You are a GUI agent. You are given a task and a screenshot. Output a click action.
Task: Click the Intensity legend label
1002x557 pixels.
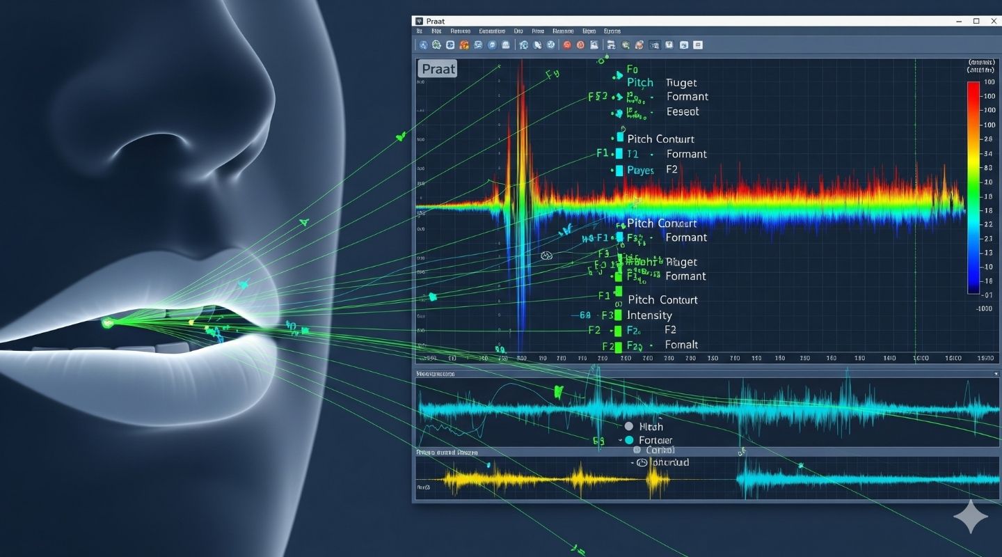pyautogui.click(x=649, y=315)
